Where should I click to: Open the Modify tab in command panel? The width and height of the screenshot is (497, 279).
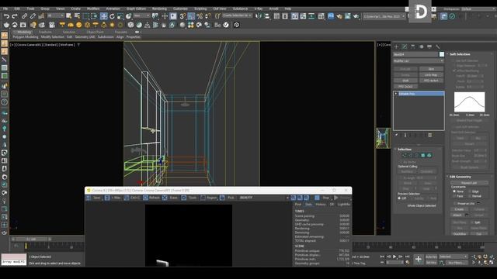coord(405,46)
